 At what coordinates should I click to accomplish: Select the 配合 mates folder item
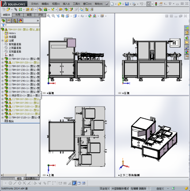[x=11, y=121]
